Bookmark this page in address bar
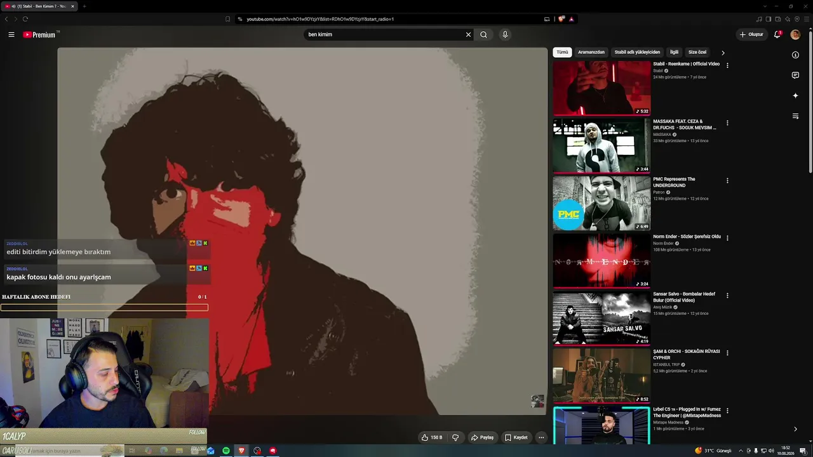813x457 pixels. [x=228, y=19]
